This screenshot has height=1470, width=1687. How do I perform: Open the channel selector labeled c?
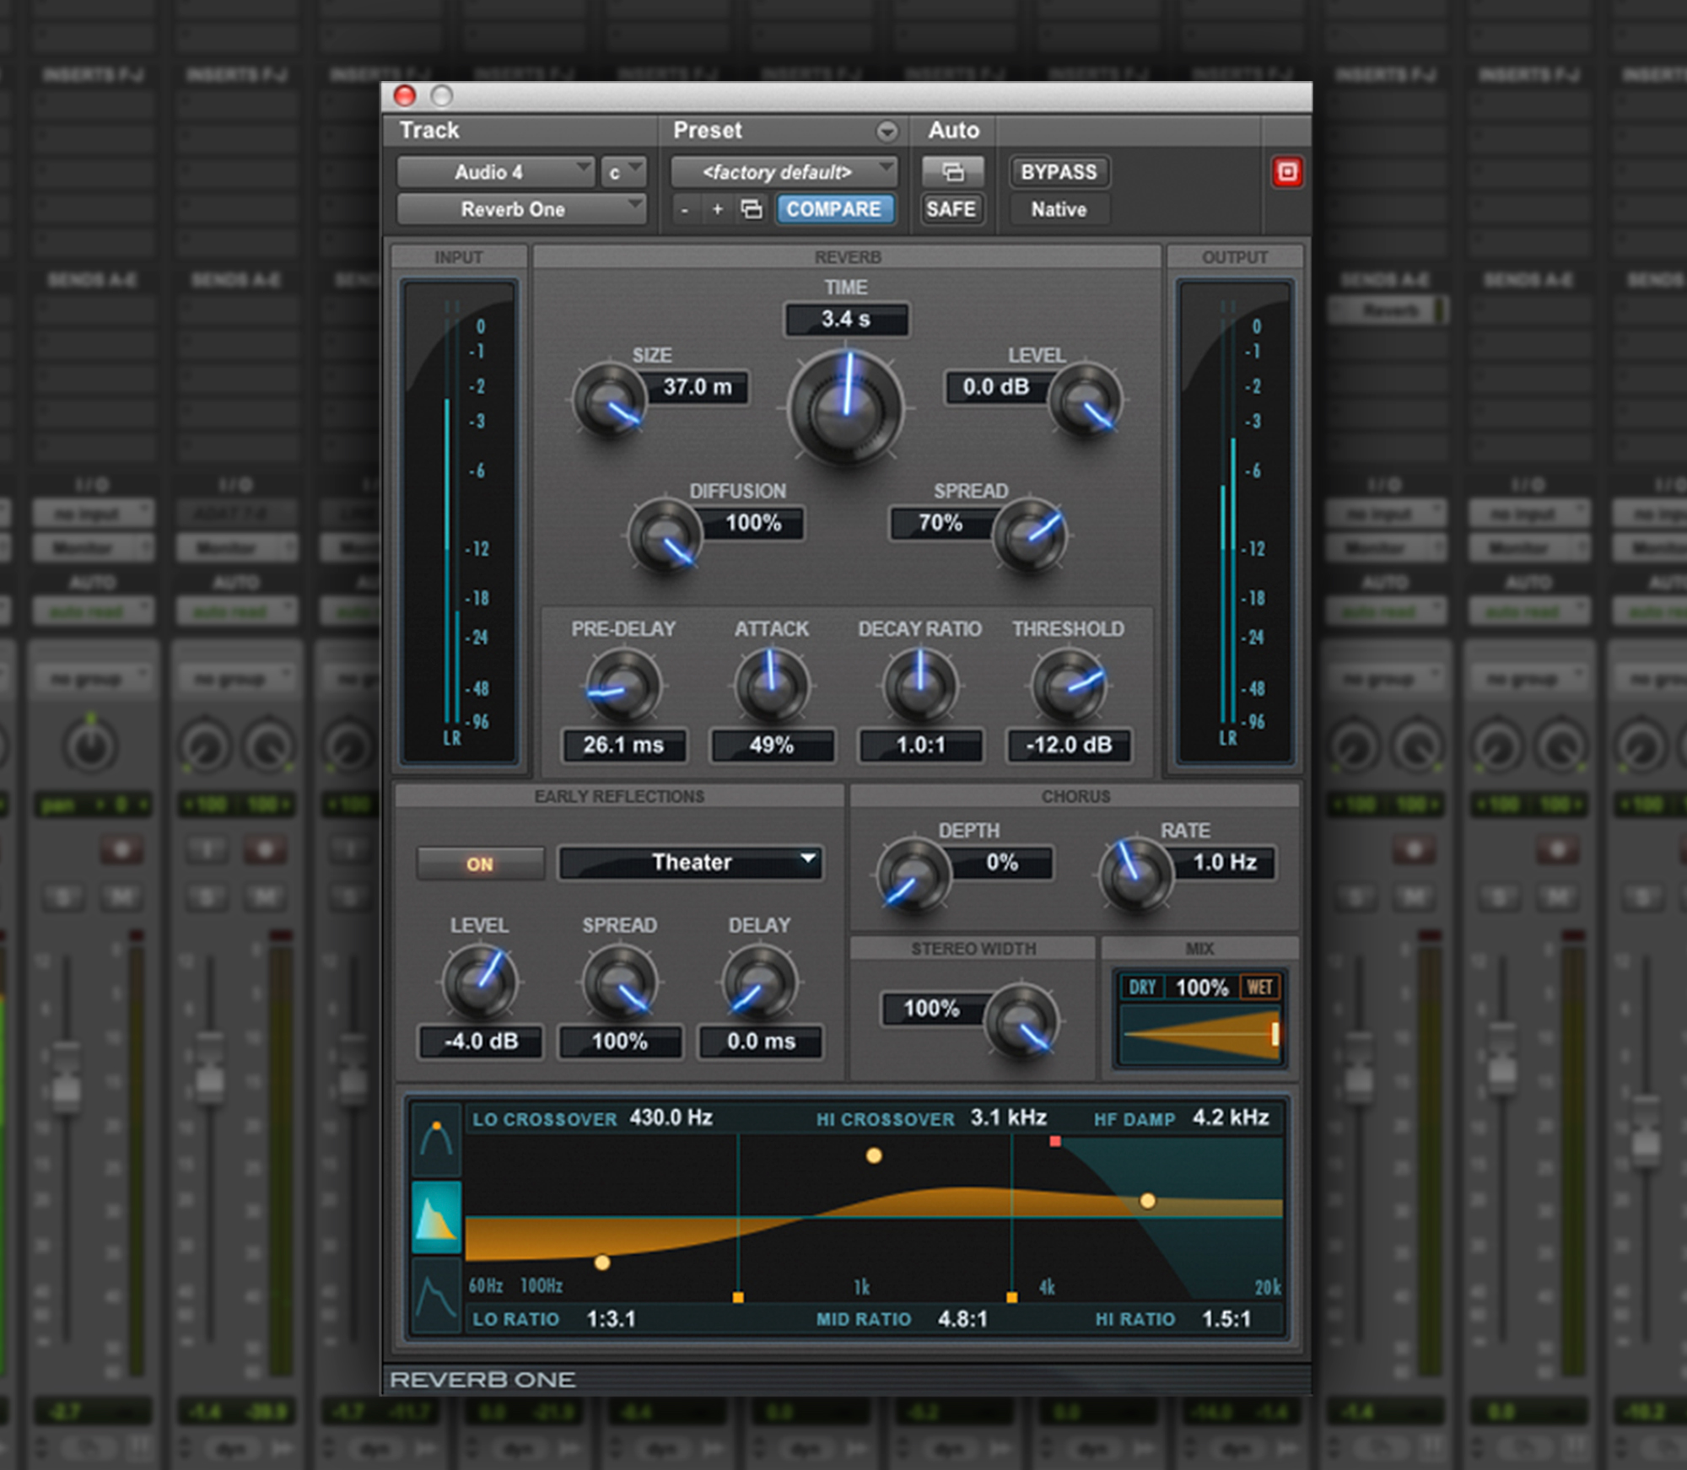click(x=622, y=172)
